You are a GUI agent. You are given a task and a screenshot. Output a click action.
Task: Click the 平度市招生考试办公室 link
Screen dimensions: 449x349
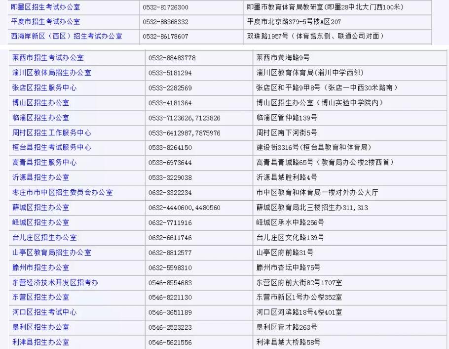coord(46,22)
